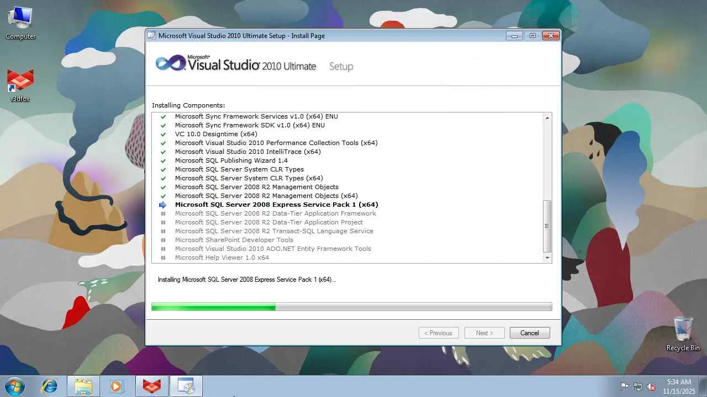Viewport: 707px width, 397px height.
Task: Switch to r3dfox in the taskbar
Action: 152,386
